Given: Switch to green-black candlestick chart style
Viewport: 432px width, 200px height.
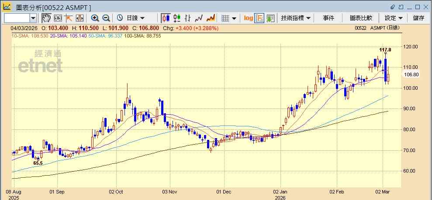Looking at the screenshot, I should [x=177, y=18].
